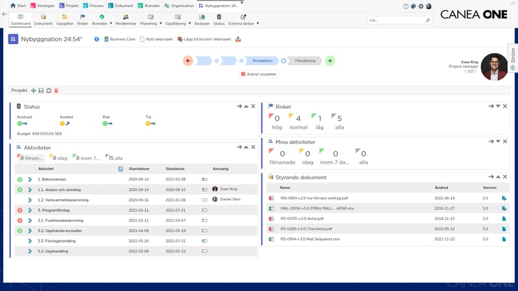Open the Ärenden toolbar dropdown arrow
518x291 pixels.
coord(111,23)
